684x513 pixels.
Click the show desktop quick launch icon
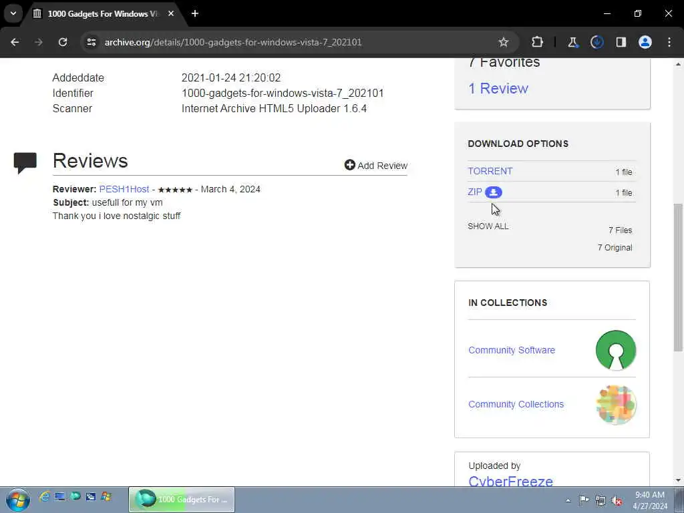coord(59,496)
